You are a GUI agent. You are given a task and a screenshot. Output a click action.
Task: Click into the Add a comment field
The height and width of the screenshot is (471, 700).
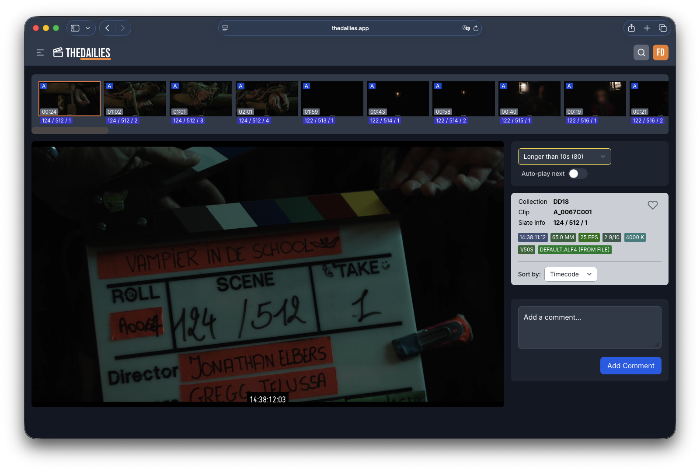point(589,328)
